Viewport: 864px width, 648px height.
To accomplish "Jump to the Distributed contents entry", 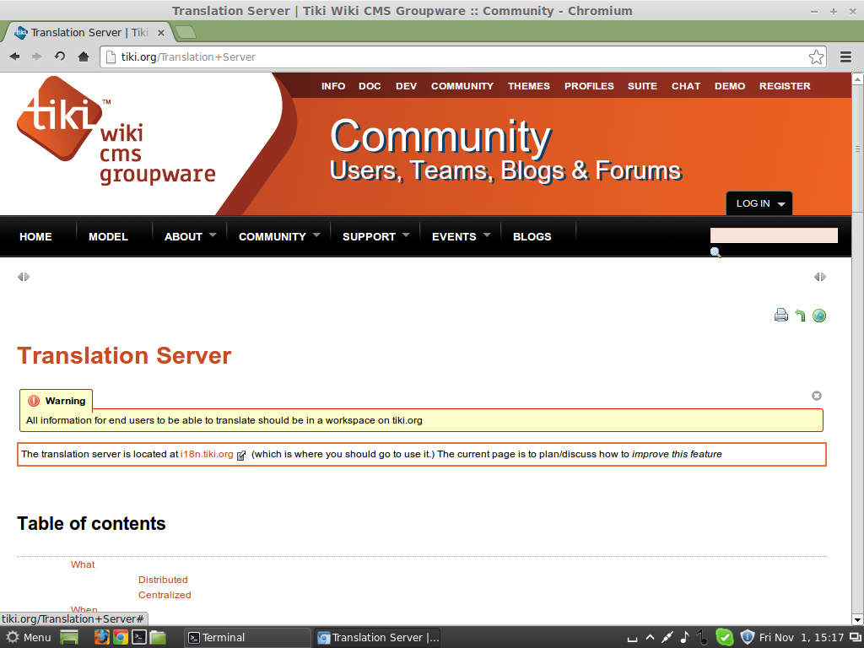I will (163, 580).
